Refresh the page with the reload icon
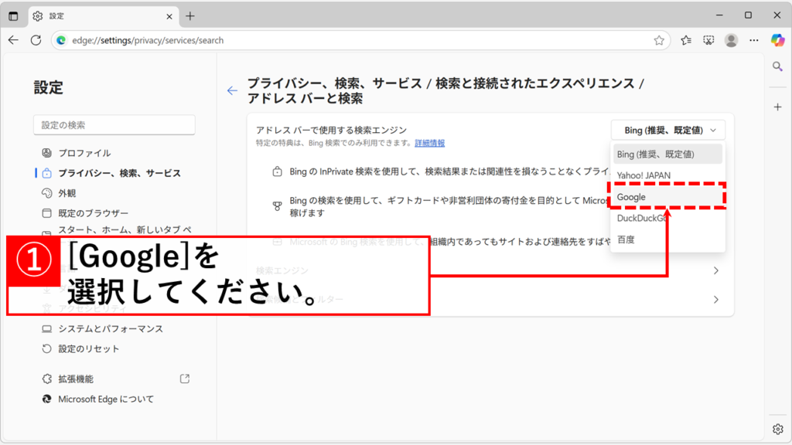The width and height of the screenshot is (792, 445). pos(36,40)
